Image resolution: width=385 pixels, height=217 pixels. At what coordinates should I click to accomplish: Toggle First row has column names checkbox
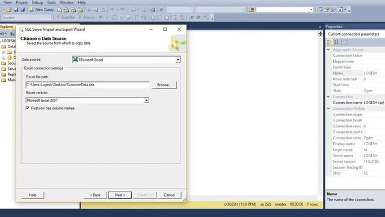(28, 108)
